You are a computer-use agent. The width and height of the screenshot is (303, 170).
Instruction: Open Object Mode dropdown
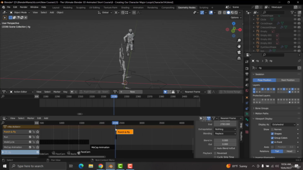click(x=20, y=13)
